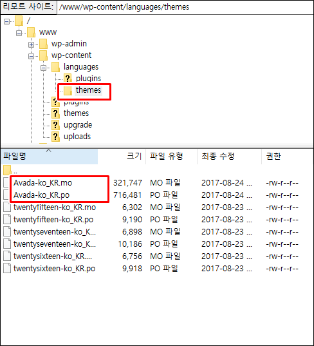Screen dimensions: 314x346
Task: Select the uploads folder in tree
Action: (77, 137)
